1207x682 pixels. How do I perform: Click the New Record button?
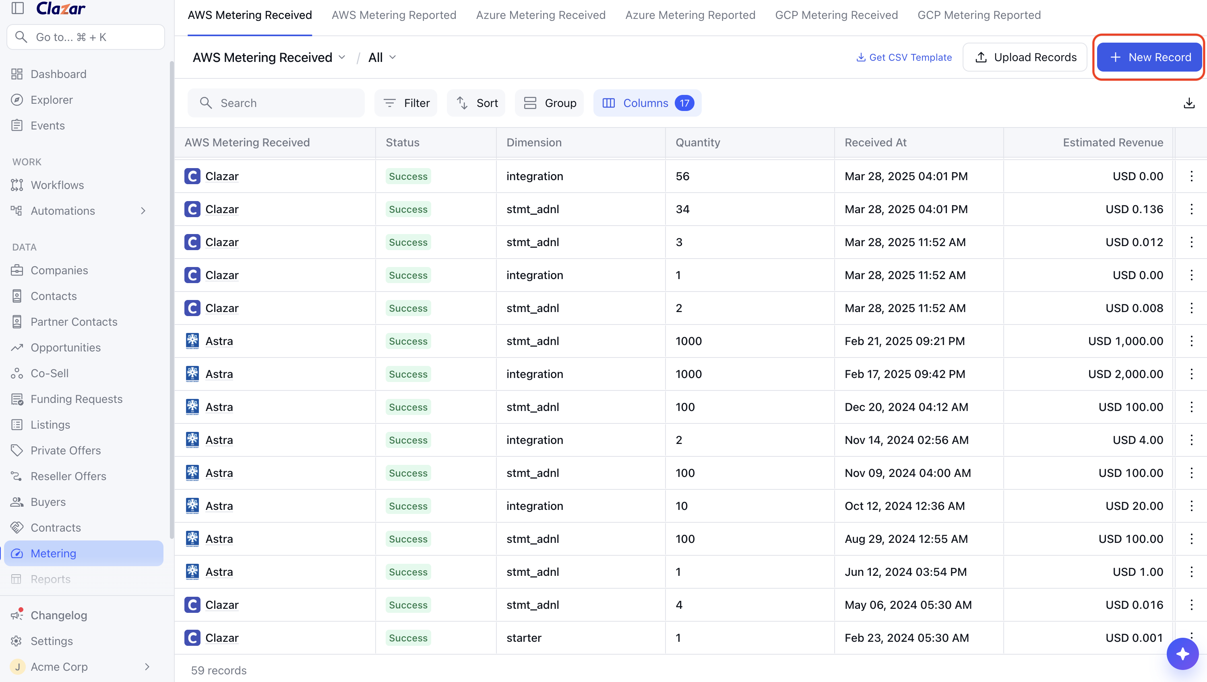click(x=1149, y=57)
